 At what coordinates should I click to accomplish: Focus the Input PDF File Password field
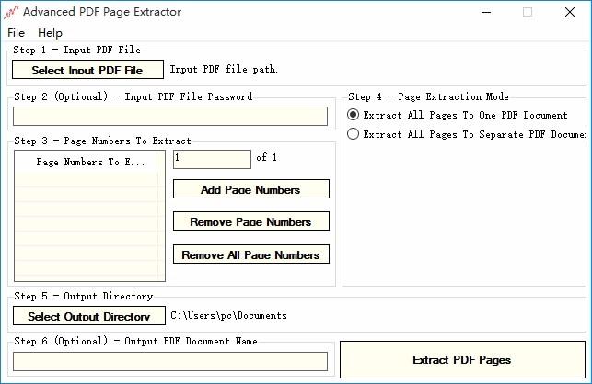pyautogui.click(x=169, y=117)
